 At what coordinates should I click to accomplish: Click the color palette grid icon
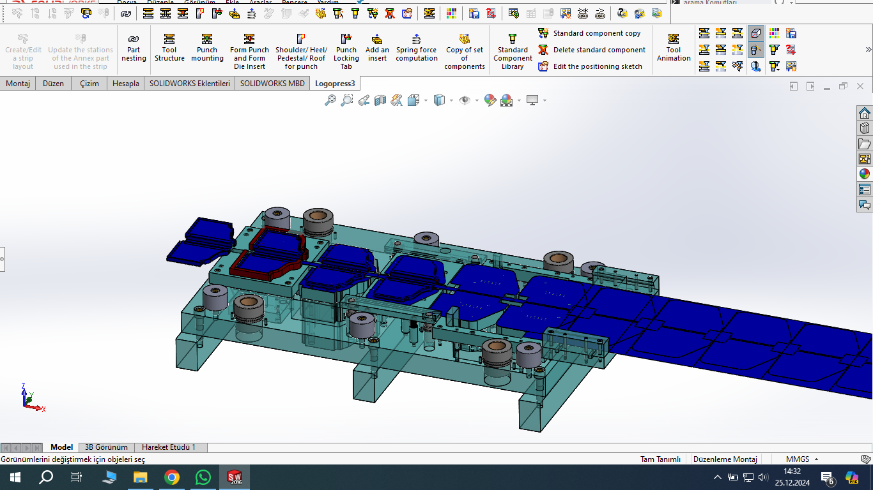(774, 33)
